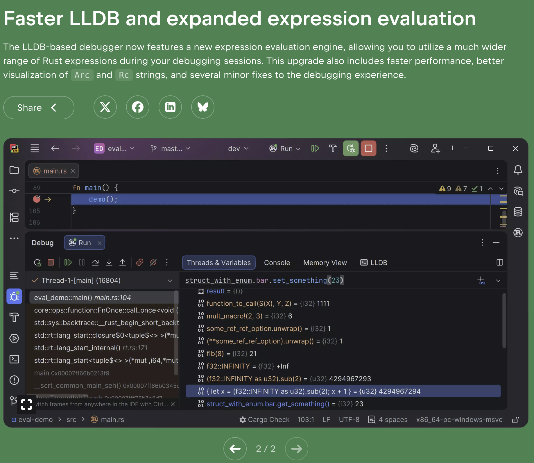This screenshot has width=534, height=463.
Task: Switch to the Memory View tab
Action: (325, 263)
